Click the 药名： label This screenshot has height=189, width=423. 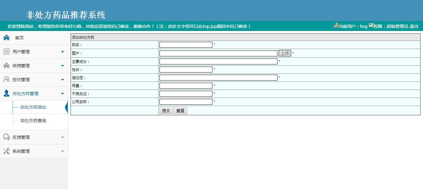tap(77, 45)
